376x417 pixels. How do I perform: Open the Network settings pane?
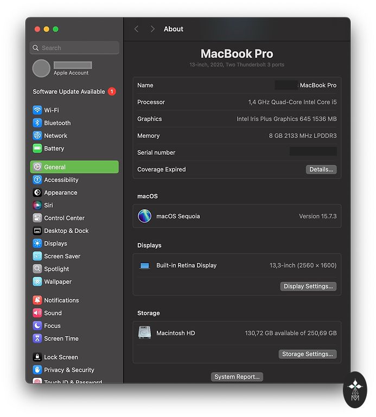click(55, 136)
